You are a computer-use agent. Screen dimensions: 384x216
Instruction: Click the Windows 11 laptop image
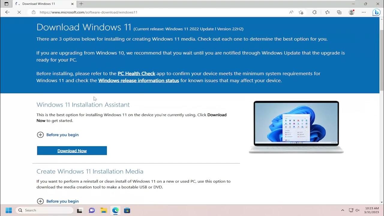pos(296,127)
